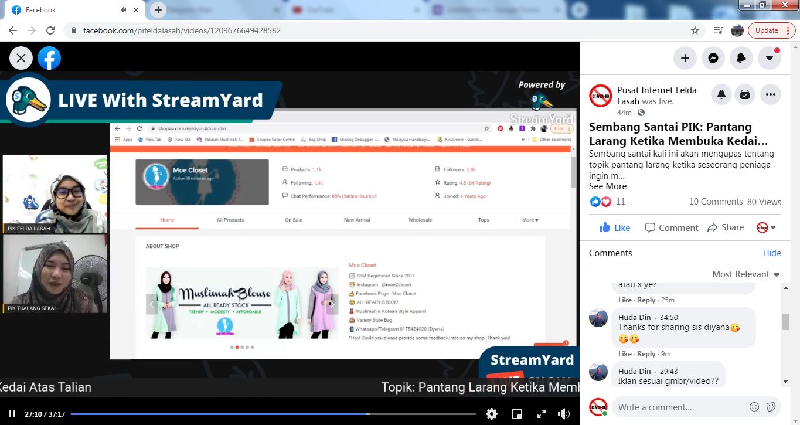This screenshot has height=425, width=800.
Task: Click the address bar URL
Action: (182, 30)
